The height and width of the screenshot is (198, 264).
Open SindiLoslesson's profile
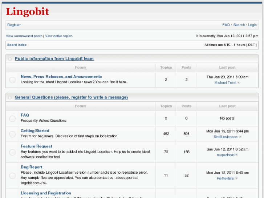226,137
